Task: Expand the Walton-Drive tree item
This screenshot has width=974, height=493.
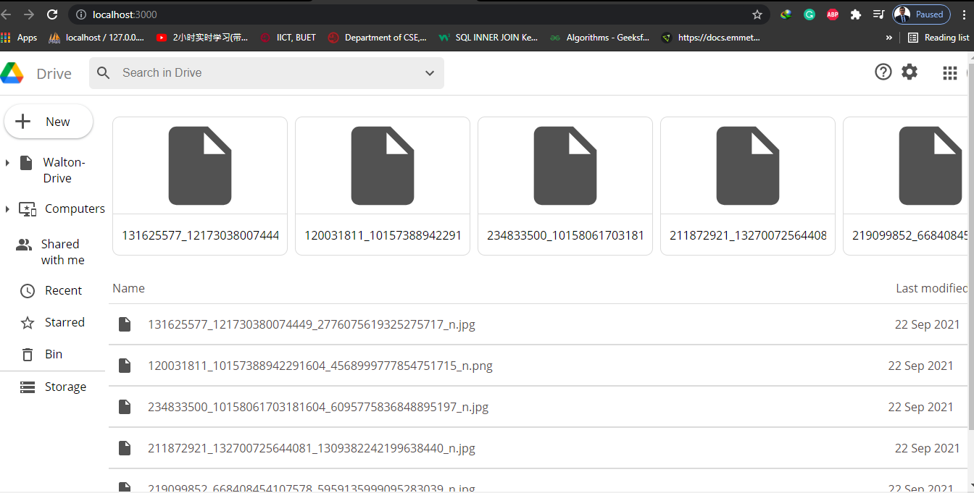Action: [x=7, y=161]
